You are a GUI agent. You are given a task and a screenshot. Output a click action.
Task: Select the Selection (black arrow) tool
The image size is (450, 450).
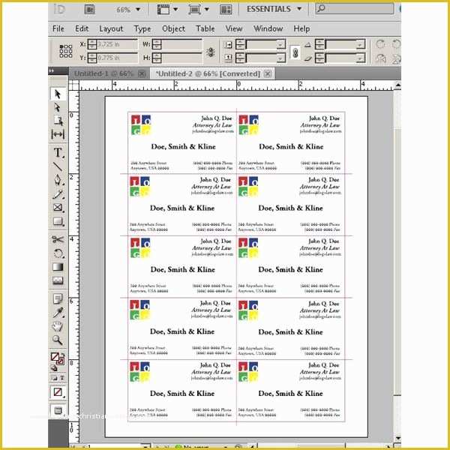pos(58,94)
